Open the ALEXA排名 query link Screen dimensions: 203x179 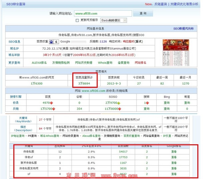pos(40,62)
